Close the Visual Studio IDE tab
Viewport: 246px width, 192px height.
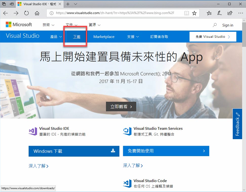pyautogui.click(x=60, y=4)
